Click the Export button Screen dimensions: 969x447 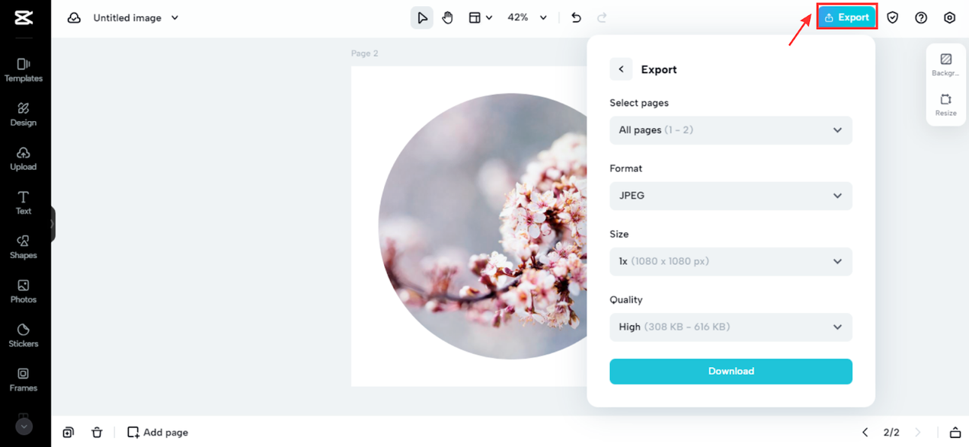coord(847,18)
